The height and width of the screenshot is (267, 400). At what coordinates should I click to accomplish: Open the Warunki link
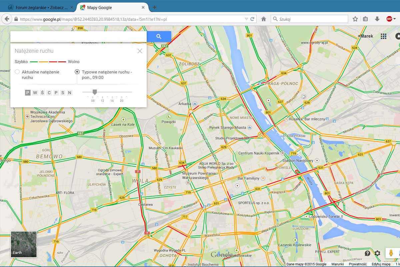click(x=338, y=264)
